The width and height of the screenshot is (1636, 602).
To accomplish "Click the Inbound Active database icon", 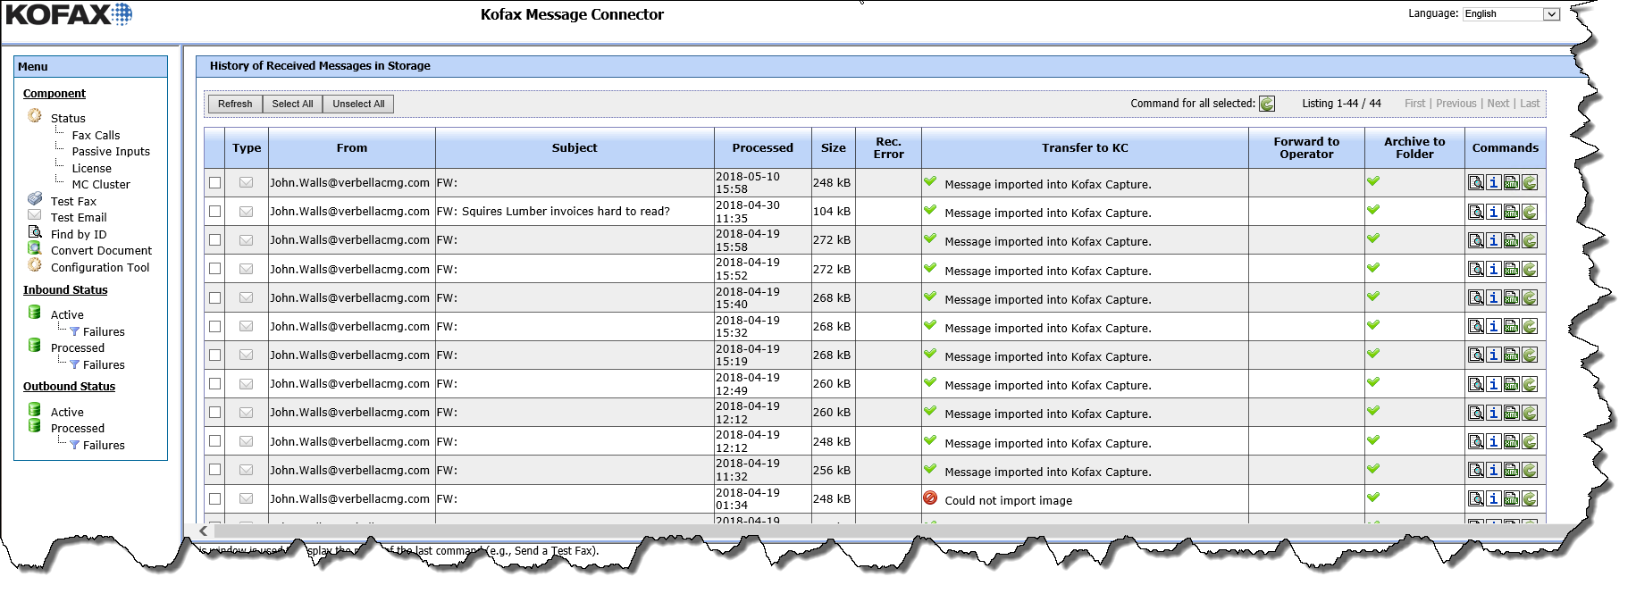I will pos(35,312).
